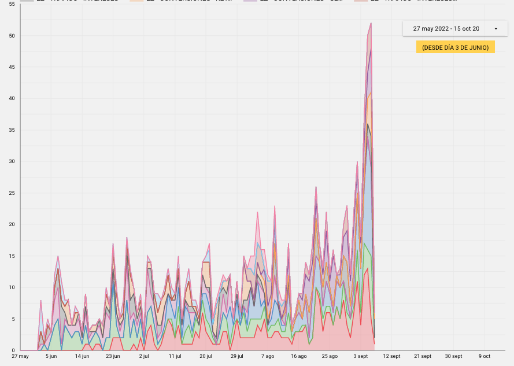
Task: Click the '55' y-axis value
Action: click(x=12, y=4)
